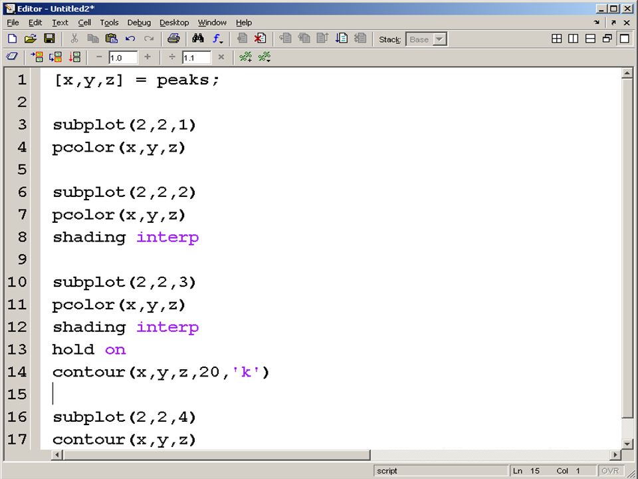This screenshot has height=479, width=638.
Task: Open the Help menu
Action: tap(244, 23)
